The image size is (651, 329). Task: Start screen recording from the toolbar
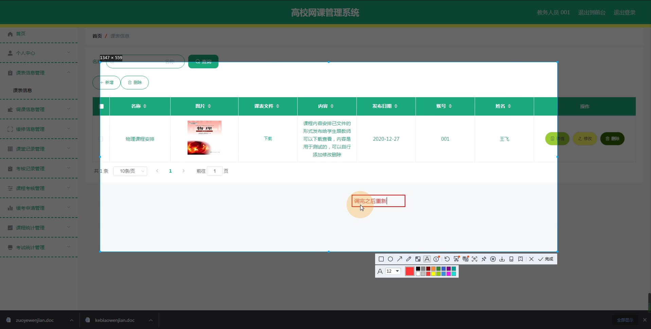click(493, 259)
